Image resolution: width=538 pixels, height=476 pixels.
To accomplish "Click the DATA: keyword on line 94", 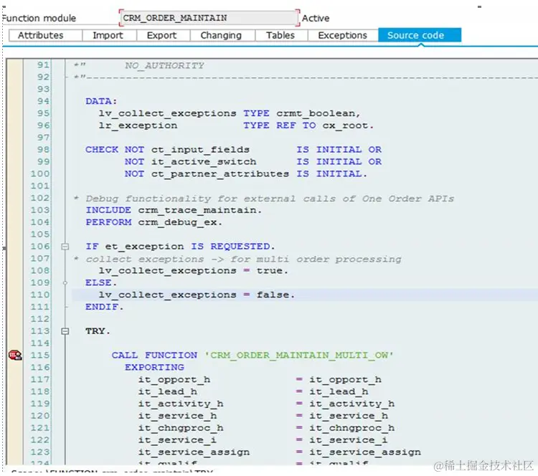I will pos(101,101).
